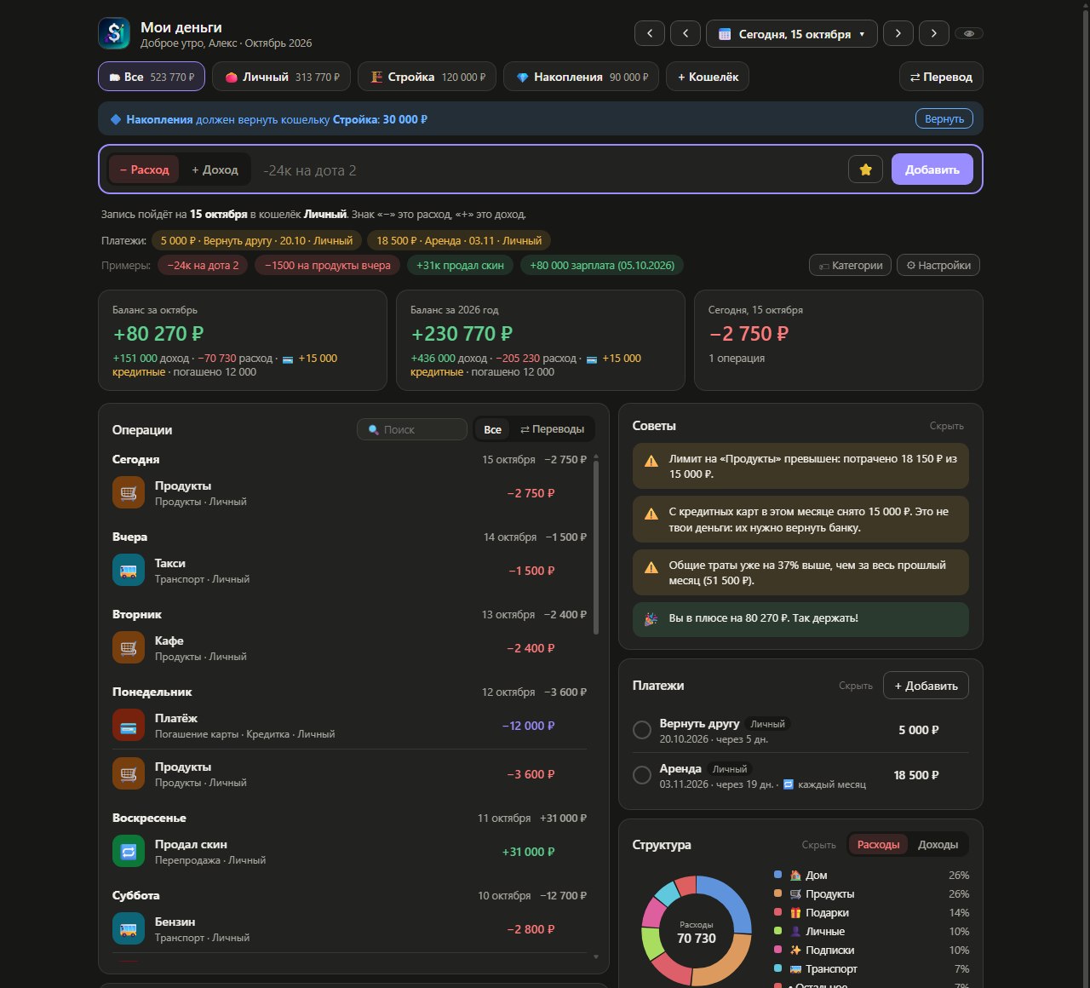1090x988 pixels.
Task: Click the party icon in the 80 270 ₽ tip
Action: [651, 619]
